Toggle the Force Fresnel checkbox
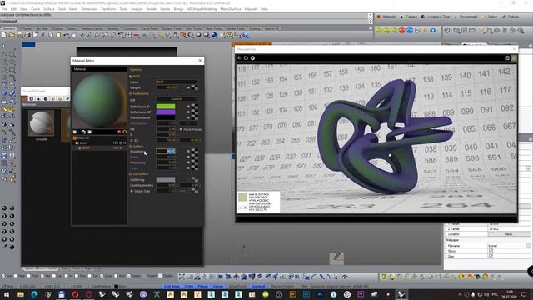533x300 pixels. click(181, 129)
